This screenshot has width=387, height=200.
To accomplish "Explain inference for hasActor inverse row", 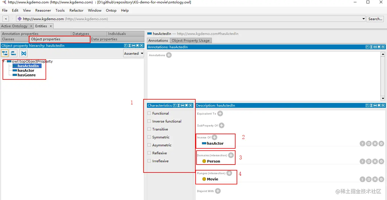I will click(x=362, y=144).
